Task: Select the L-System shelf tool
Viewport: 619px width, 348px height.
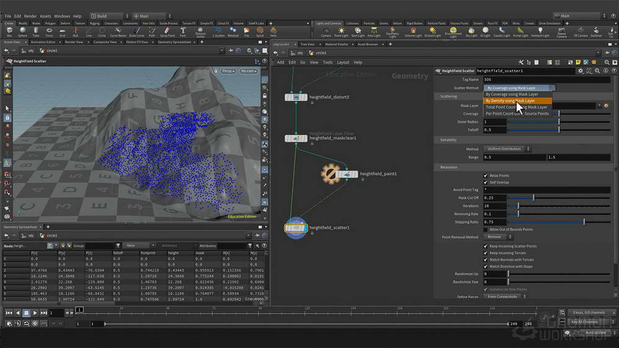Action: (x=219, y=32)
